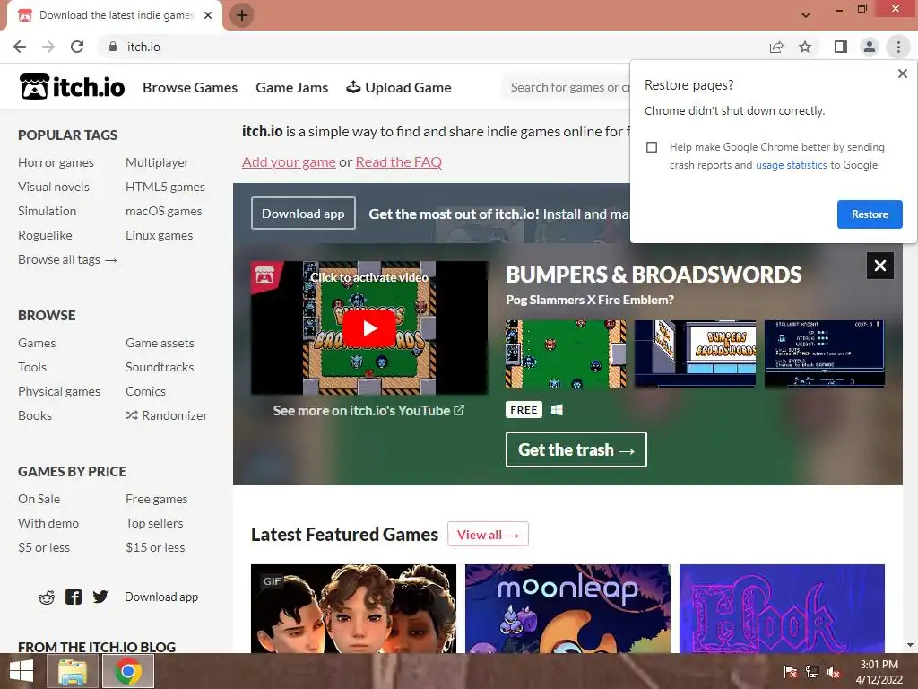
Task: Open Chrome three-dot menu
Action: 898,47
